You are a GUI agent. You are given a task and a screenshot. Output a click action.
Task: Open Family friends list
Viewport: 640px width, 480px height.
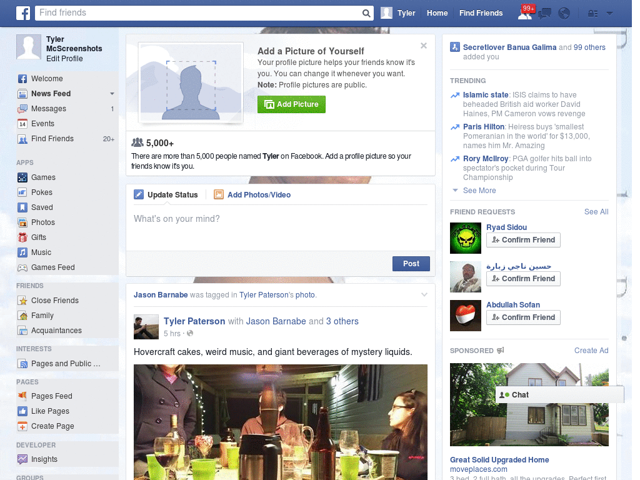pos(67,316)
